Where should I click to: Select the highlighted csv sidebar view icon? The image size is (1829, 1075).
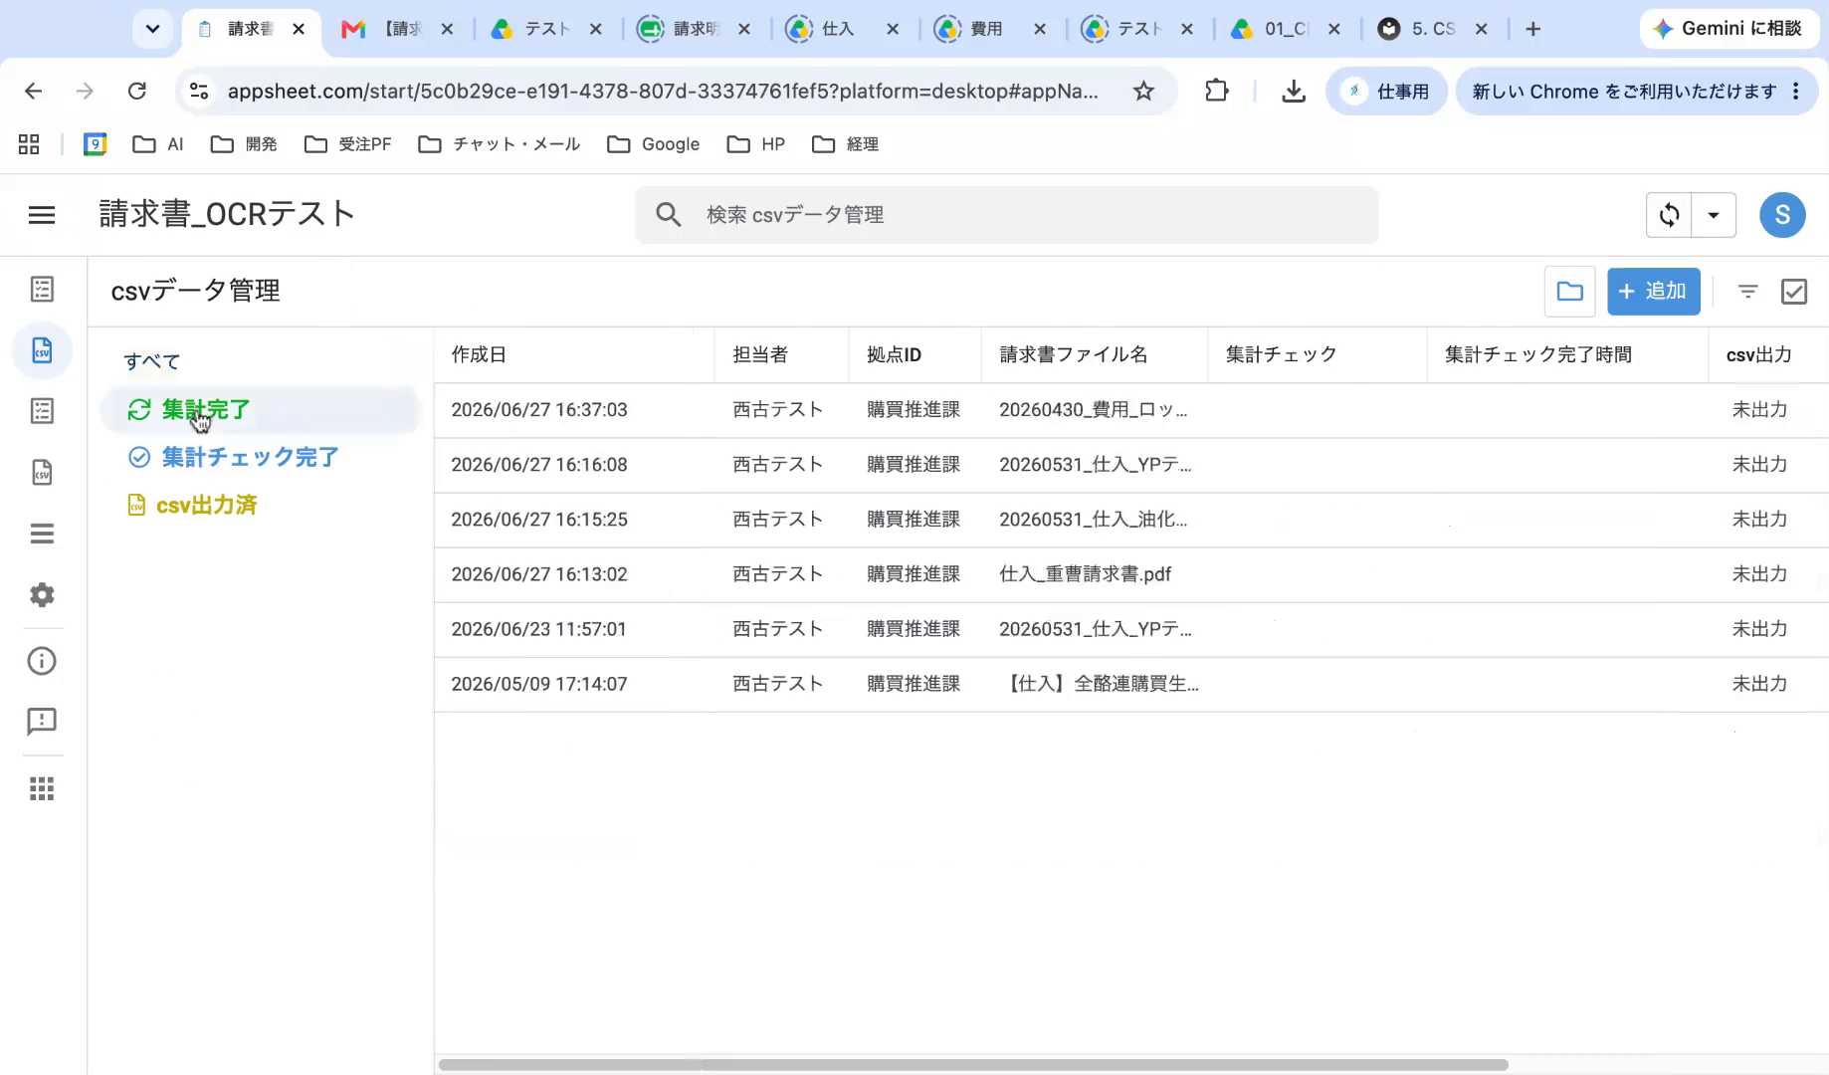click(x=42, y=350)
